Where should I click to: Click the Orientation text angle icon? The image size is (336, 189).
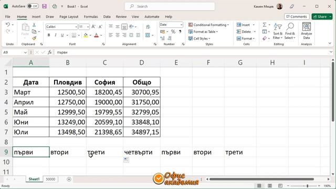(131, 27)
